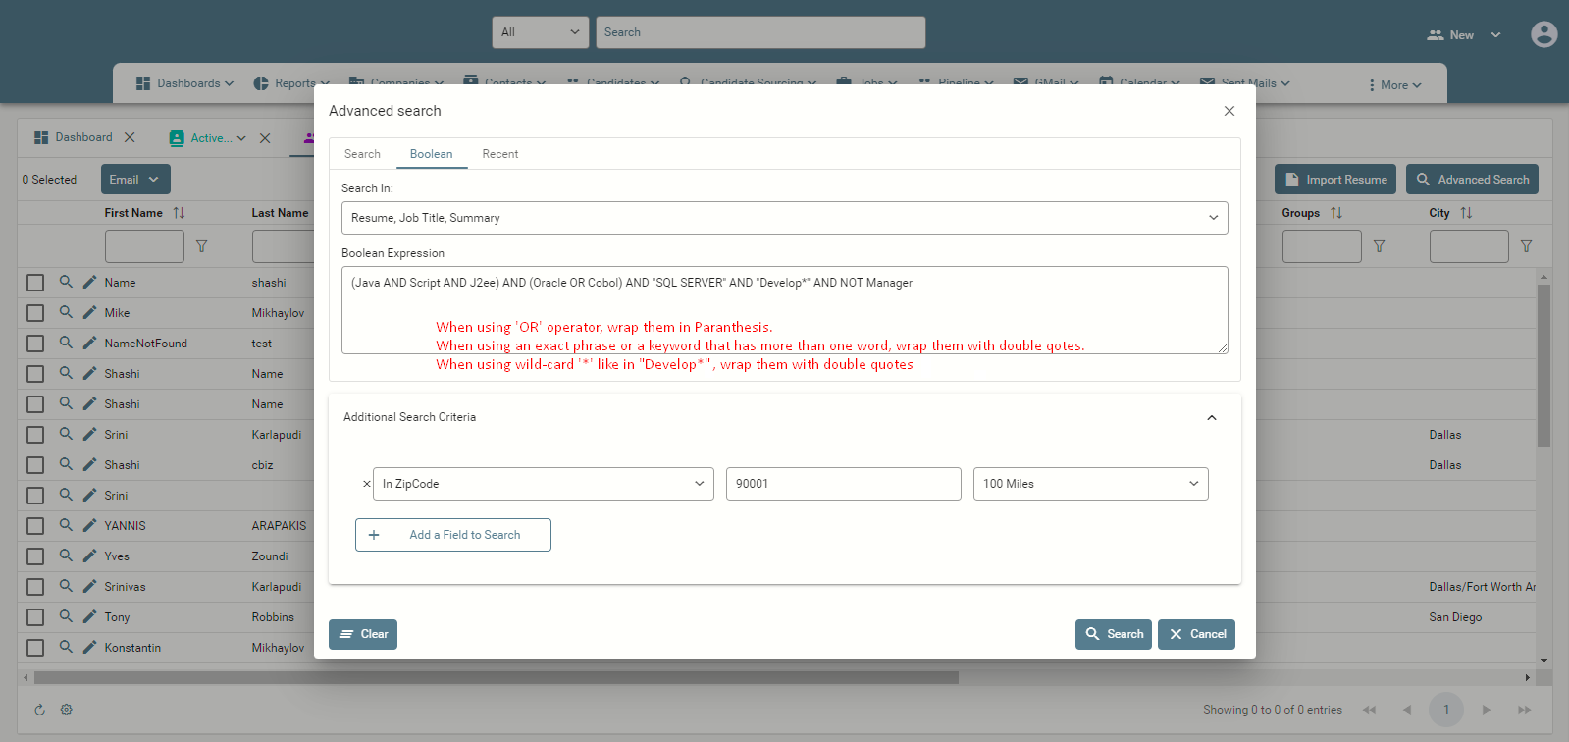The width and height of the screenshot is (1569, 742).
Task: Open the Search In dropdown
Action: 784,218
